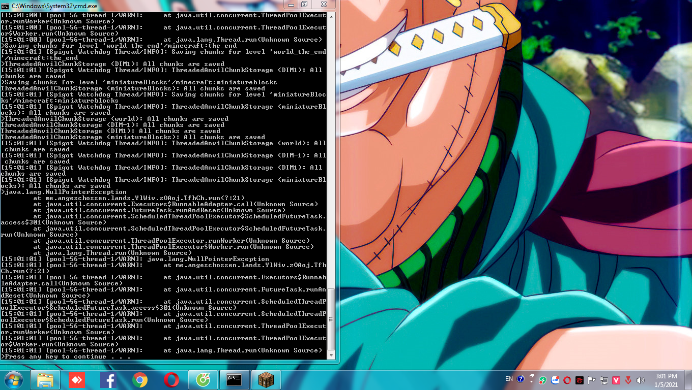This screenshot has width=692, height=390.
Task: Click the red down-arrow tray icon
Action: coord(628,380)
